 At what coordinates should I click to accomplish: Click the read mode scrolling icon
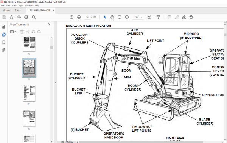click(159, 17)
